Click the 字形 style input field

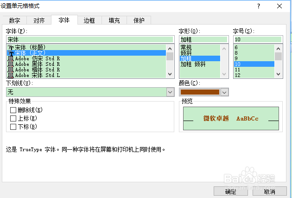point(204,39)
